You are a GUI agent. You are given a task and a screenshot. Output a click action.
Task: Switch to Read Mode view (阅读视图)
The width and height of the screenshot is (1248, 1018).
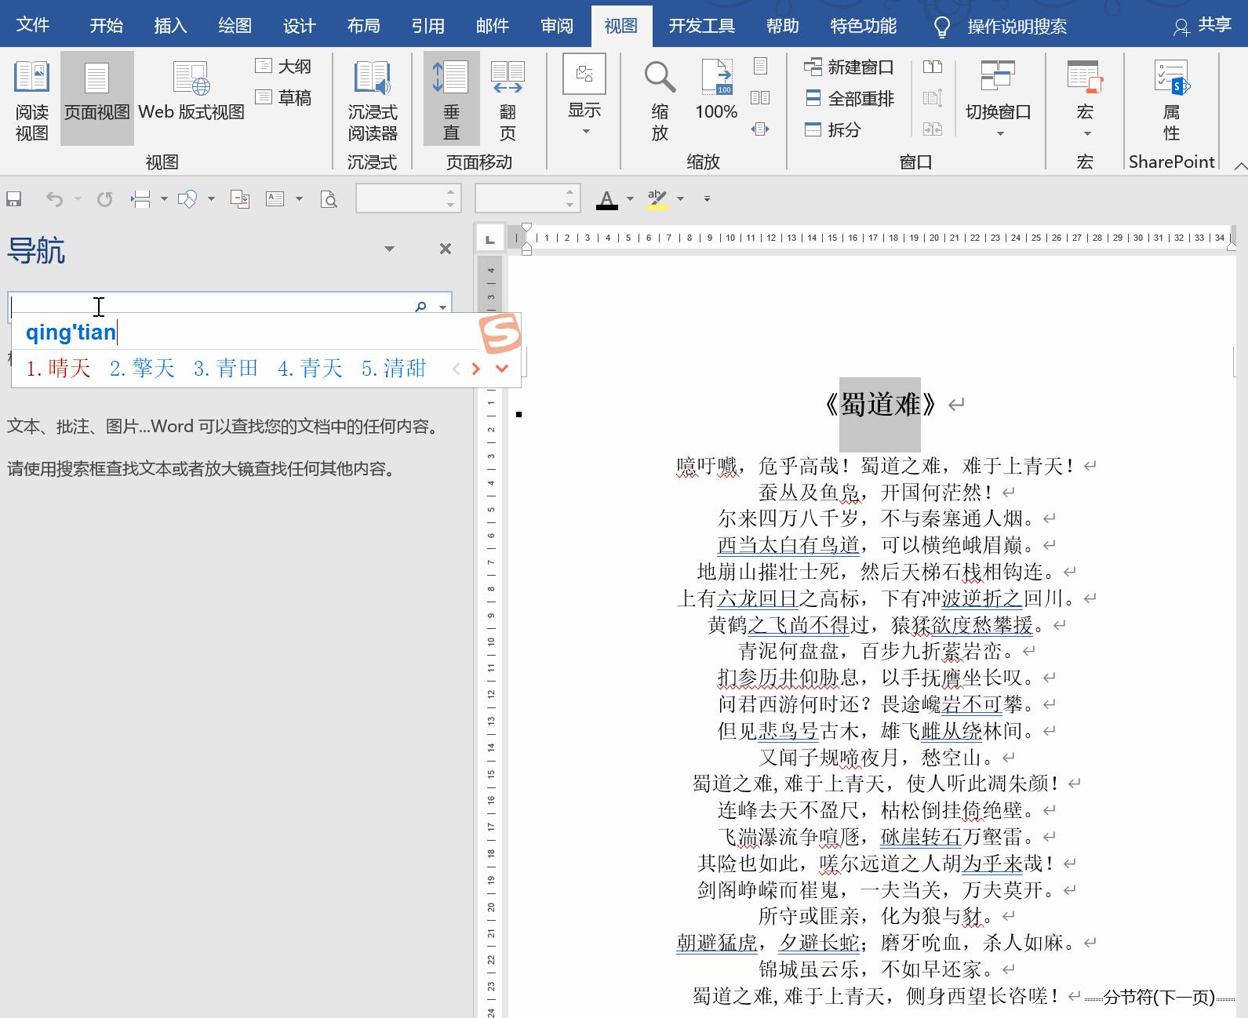(32, 100)
